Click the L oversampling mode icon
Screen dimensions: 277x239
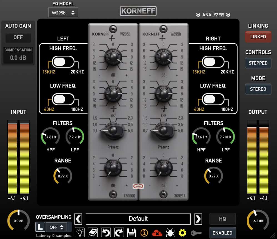tap(40, 227)
